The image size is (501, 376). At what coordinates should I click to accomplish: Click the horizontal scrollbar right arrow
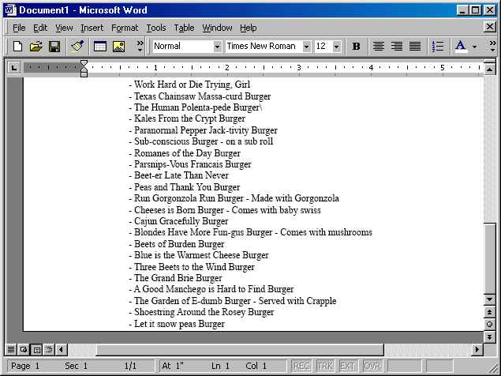pyautogui.click(x=477, y=349)
